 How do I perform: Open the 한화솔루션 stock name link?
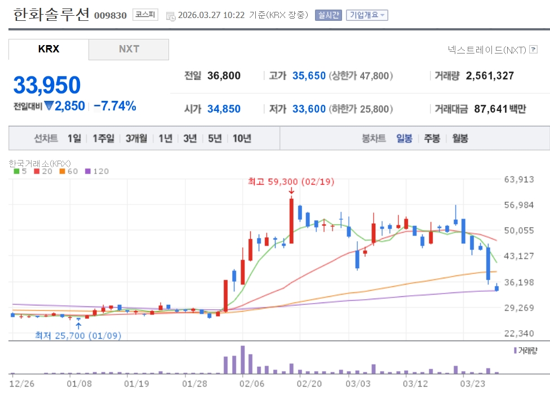[50, 15]
